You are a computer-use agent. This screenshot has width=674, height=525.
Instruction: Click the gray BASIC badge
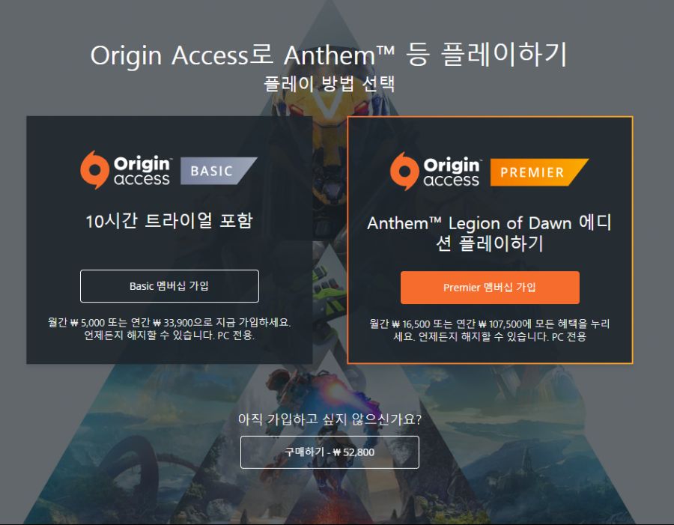click(x=219, y=171)
